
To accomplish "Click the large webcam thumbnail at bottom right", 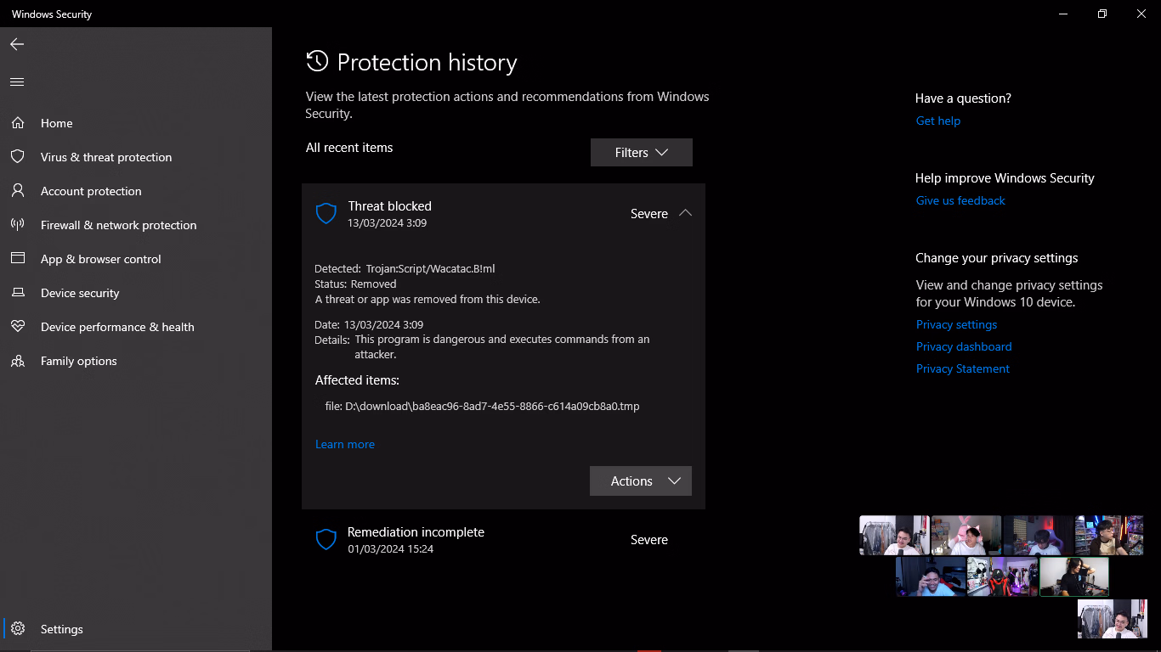I will pyautogui.click(x=1112, y=619).
